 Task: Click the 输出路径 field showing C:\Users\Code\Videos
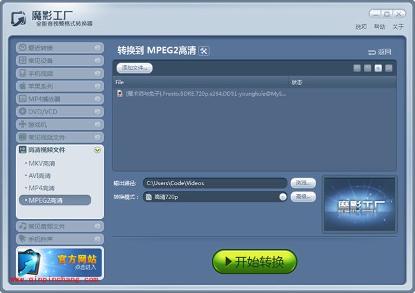click(215, 183)
